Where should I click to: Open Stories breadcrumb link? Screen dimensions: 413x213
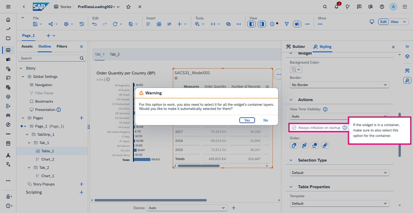point(63,7)
